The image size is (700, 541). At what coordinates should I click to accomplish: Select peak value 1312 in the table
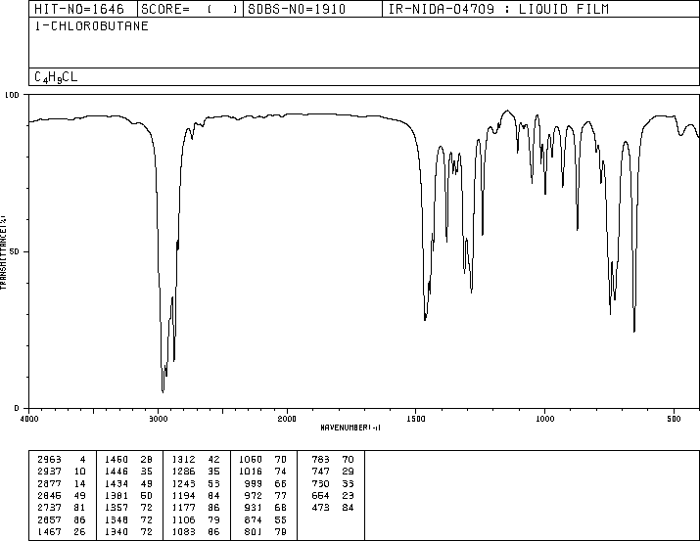[183, 460]
